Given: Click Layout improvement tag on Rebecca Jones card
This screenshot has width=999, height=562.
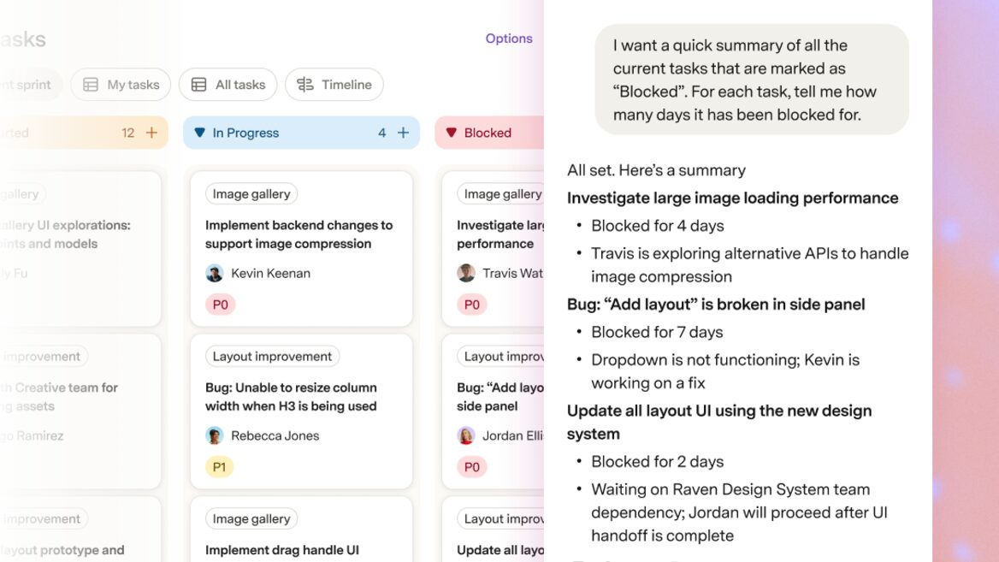Looking at the screenshot, I should tap(272, 356).
